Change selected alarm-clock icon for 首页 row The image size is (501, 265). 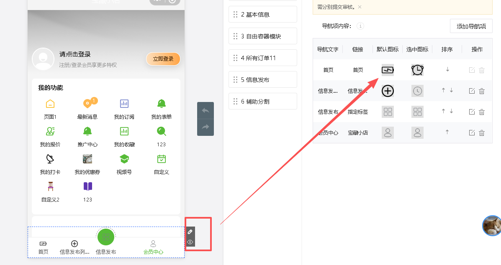pos(417,70)
